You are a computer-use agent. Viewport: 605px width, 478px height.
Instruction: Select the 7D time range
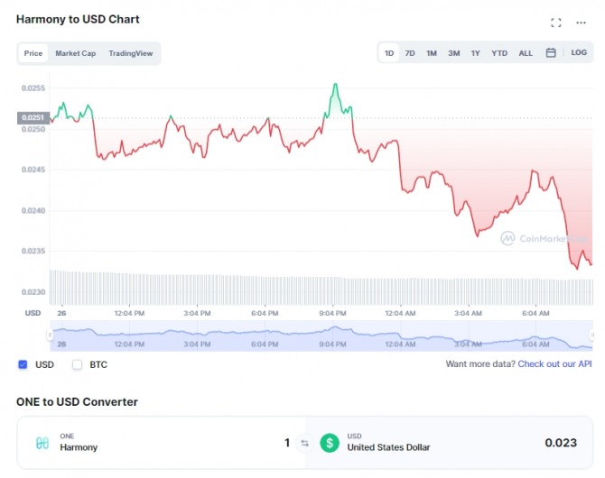pos(410,53)
